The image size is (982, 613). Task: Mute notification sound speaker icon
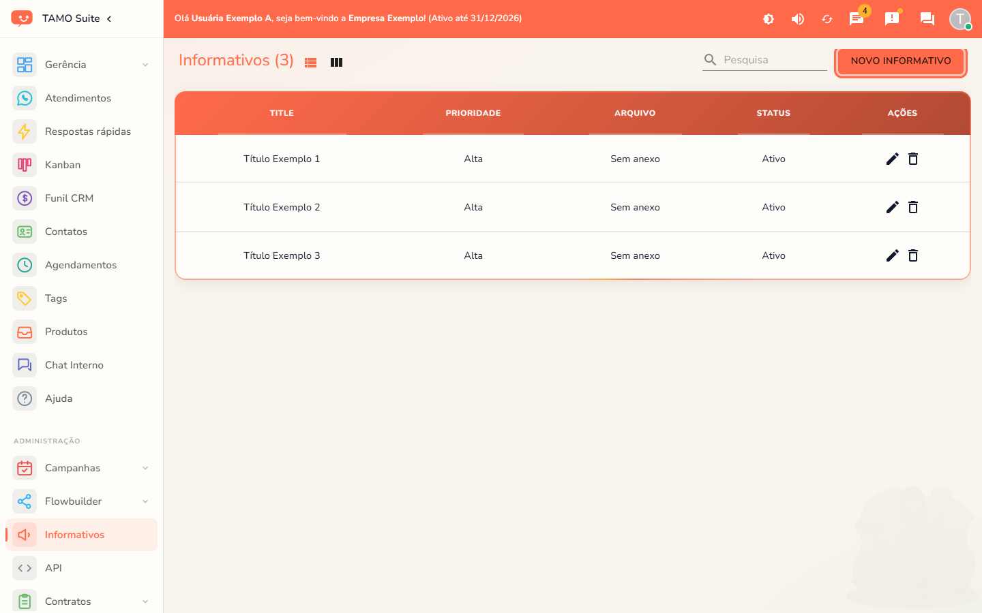tap(797, 19)
